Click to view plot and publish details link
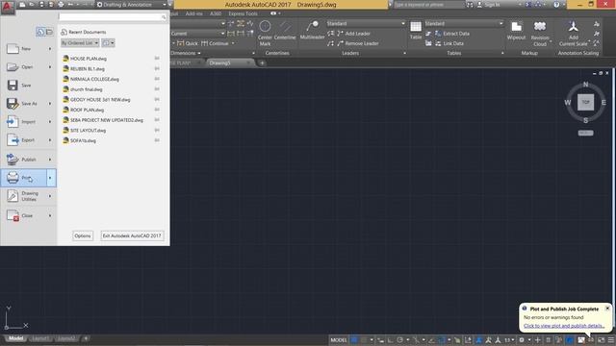The height and width of the screenshot is (346, 616). click(x=564, y=326)
